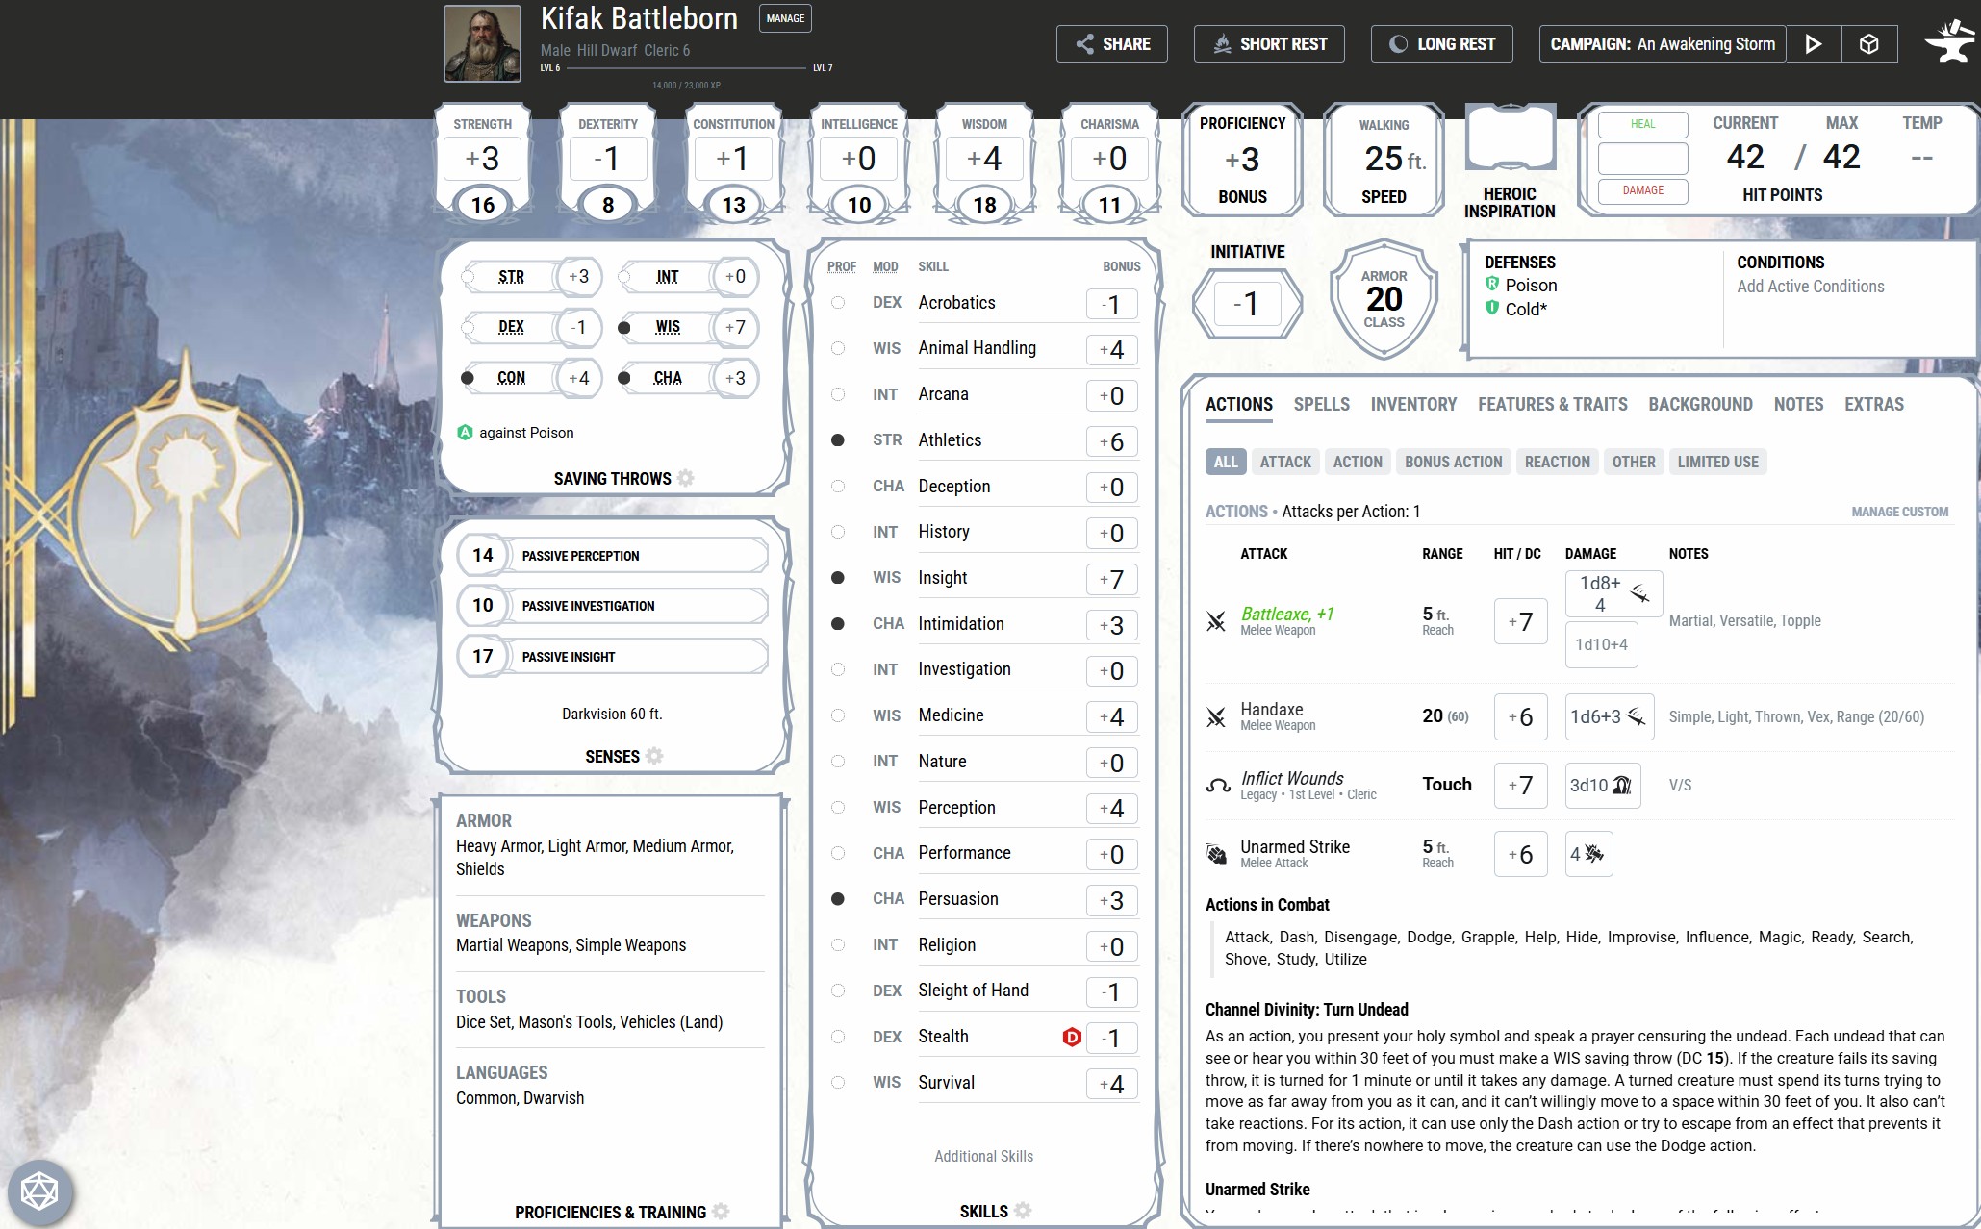The image size is (1981, 1229).
Task: Open Senses settings gear icon
Action: [654, 756]
